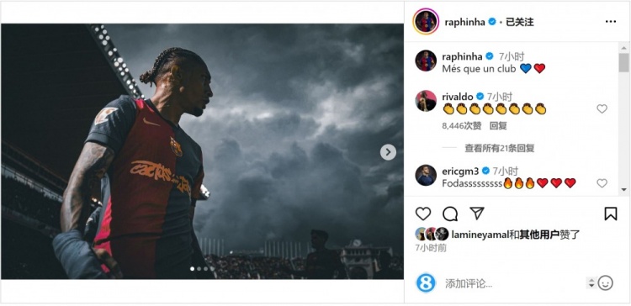Screen dimensions: 631x306
Task: Save post with bookmark icon
Action: [x=611, y=214]
